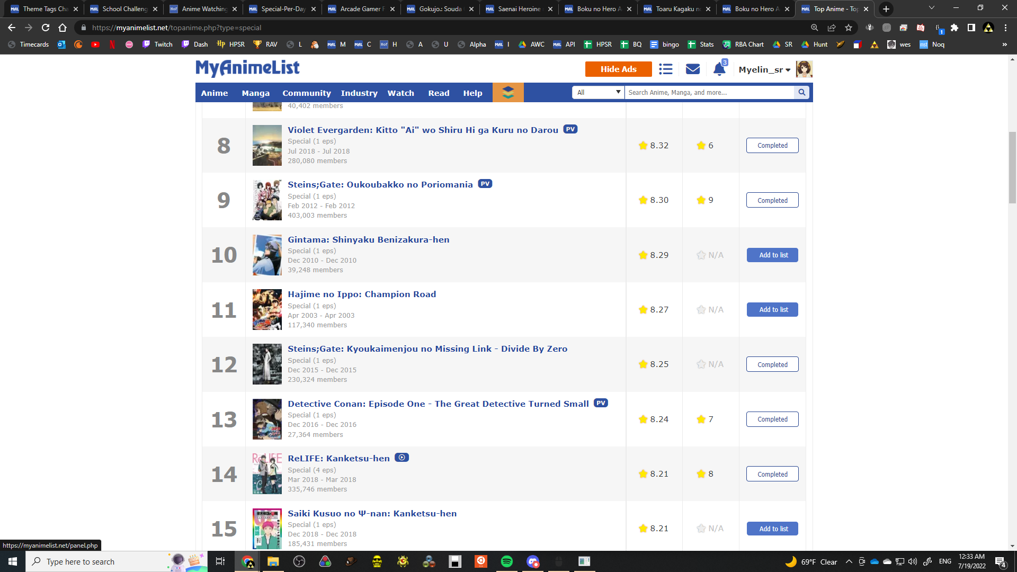Click play video icon beside ReLIFE: Kanketsu-hen
The width and height of the screenshot is (1017, 572).
(x=402, y=458)
